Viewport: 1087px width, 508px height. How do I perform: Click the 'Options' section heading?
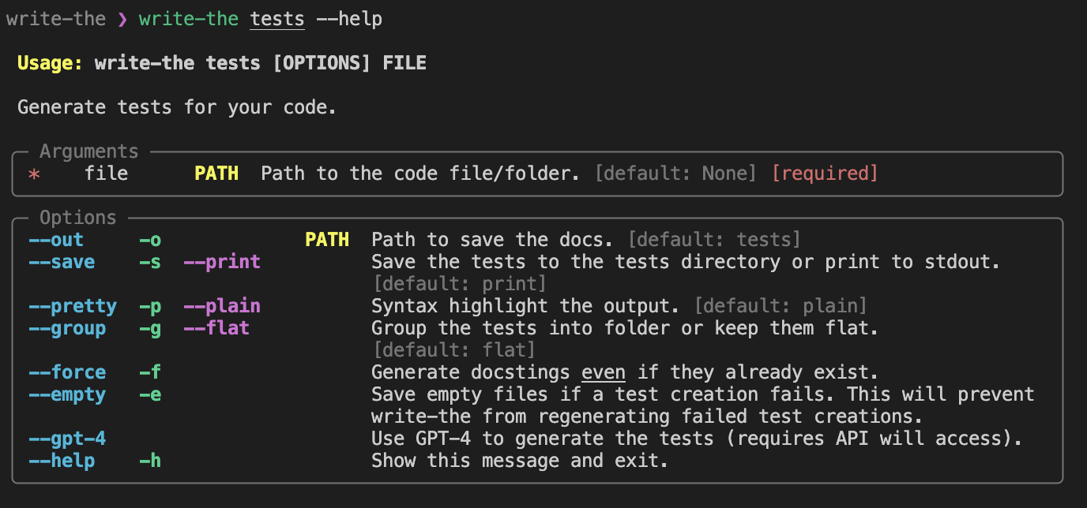click(77, 218)
